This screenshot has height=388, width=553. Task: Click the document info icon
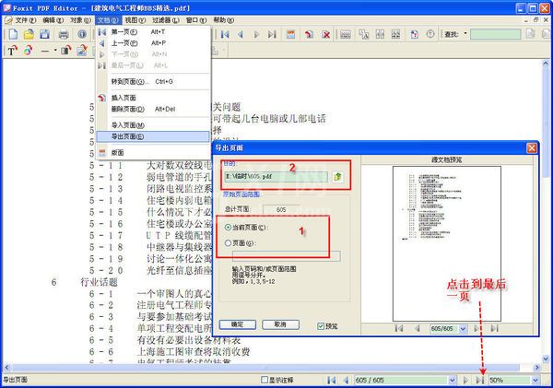pos(82,34)
